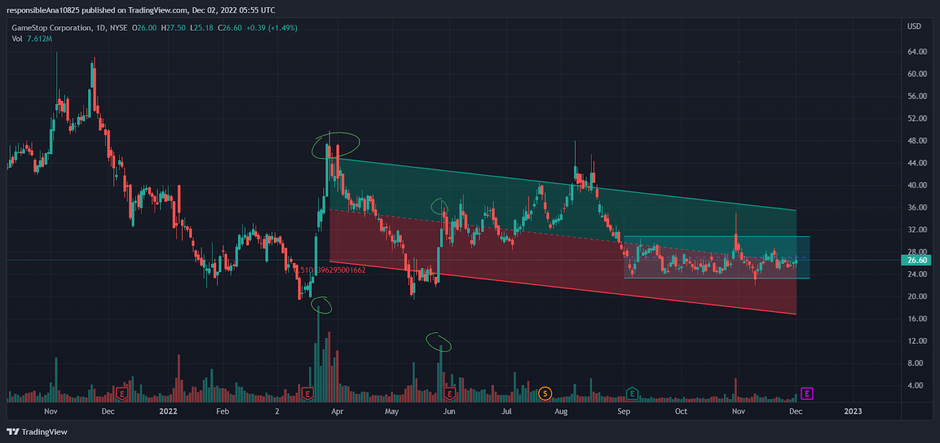Select the red E earnings marker at Jun
Screen dimensions: 940x443
click(x=450, y=394)
